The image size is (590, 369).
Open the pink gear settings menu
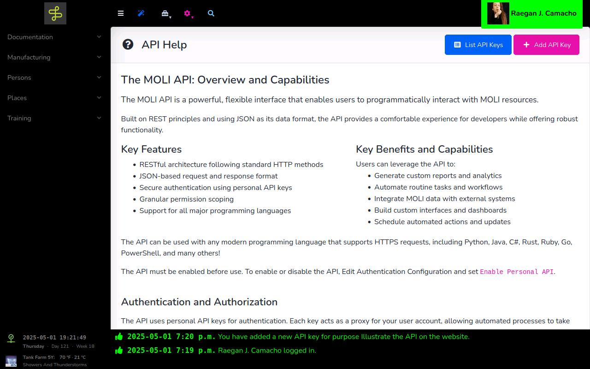pos(188,14)
